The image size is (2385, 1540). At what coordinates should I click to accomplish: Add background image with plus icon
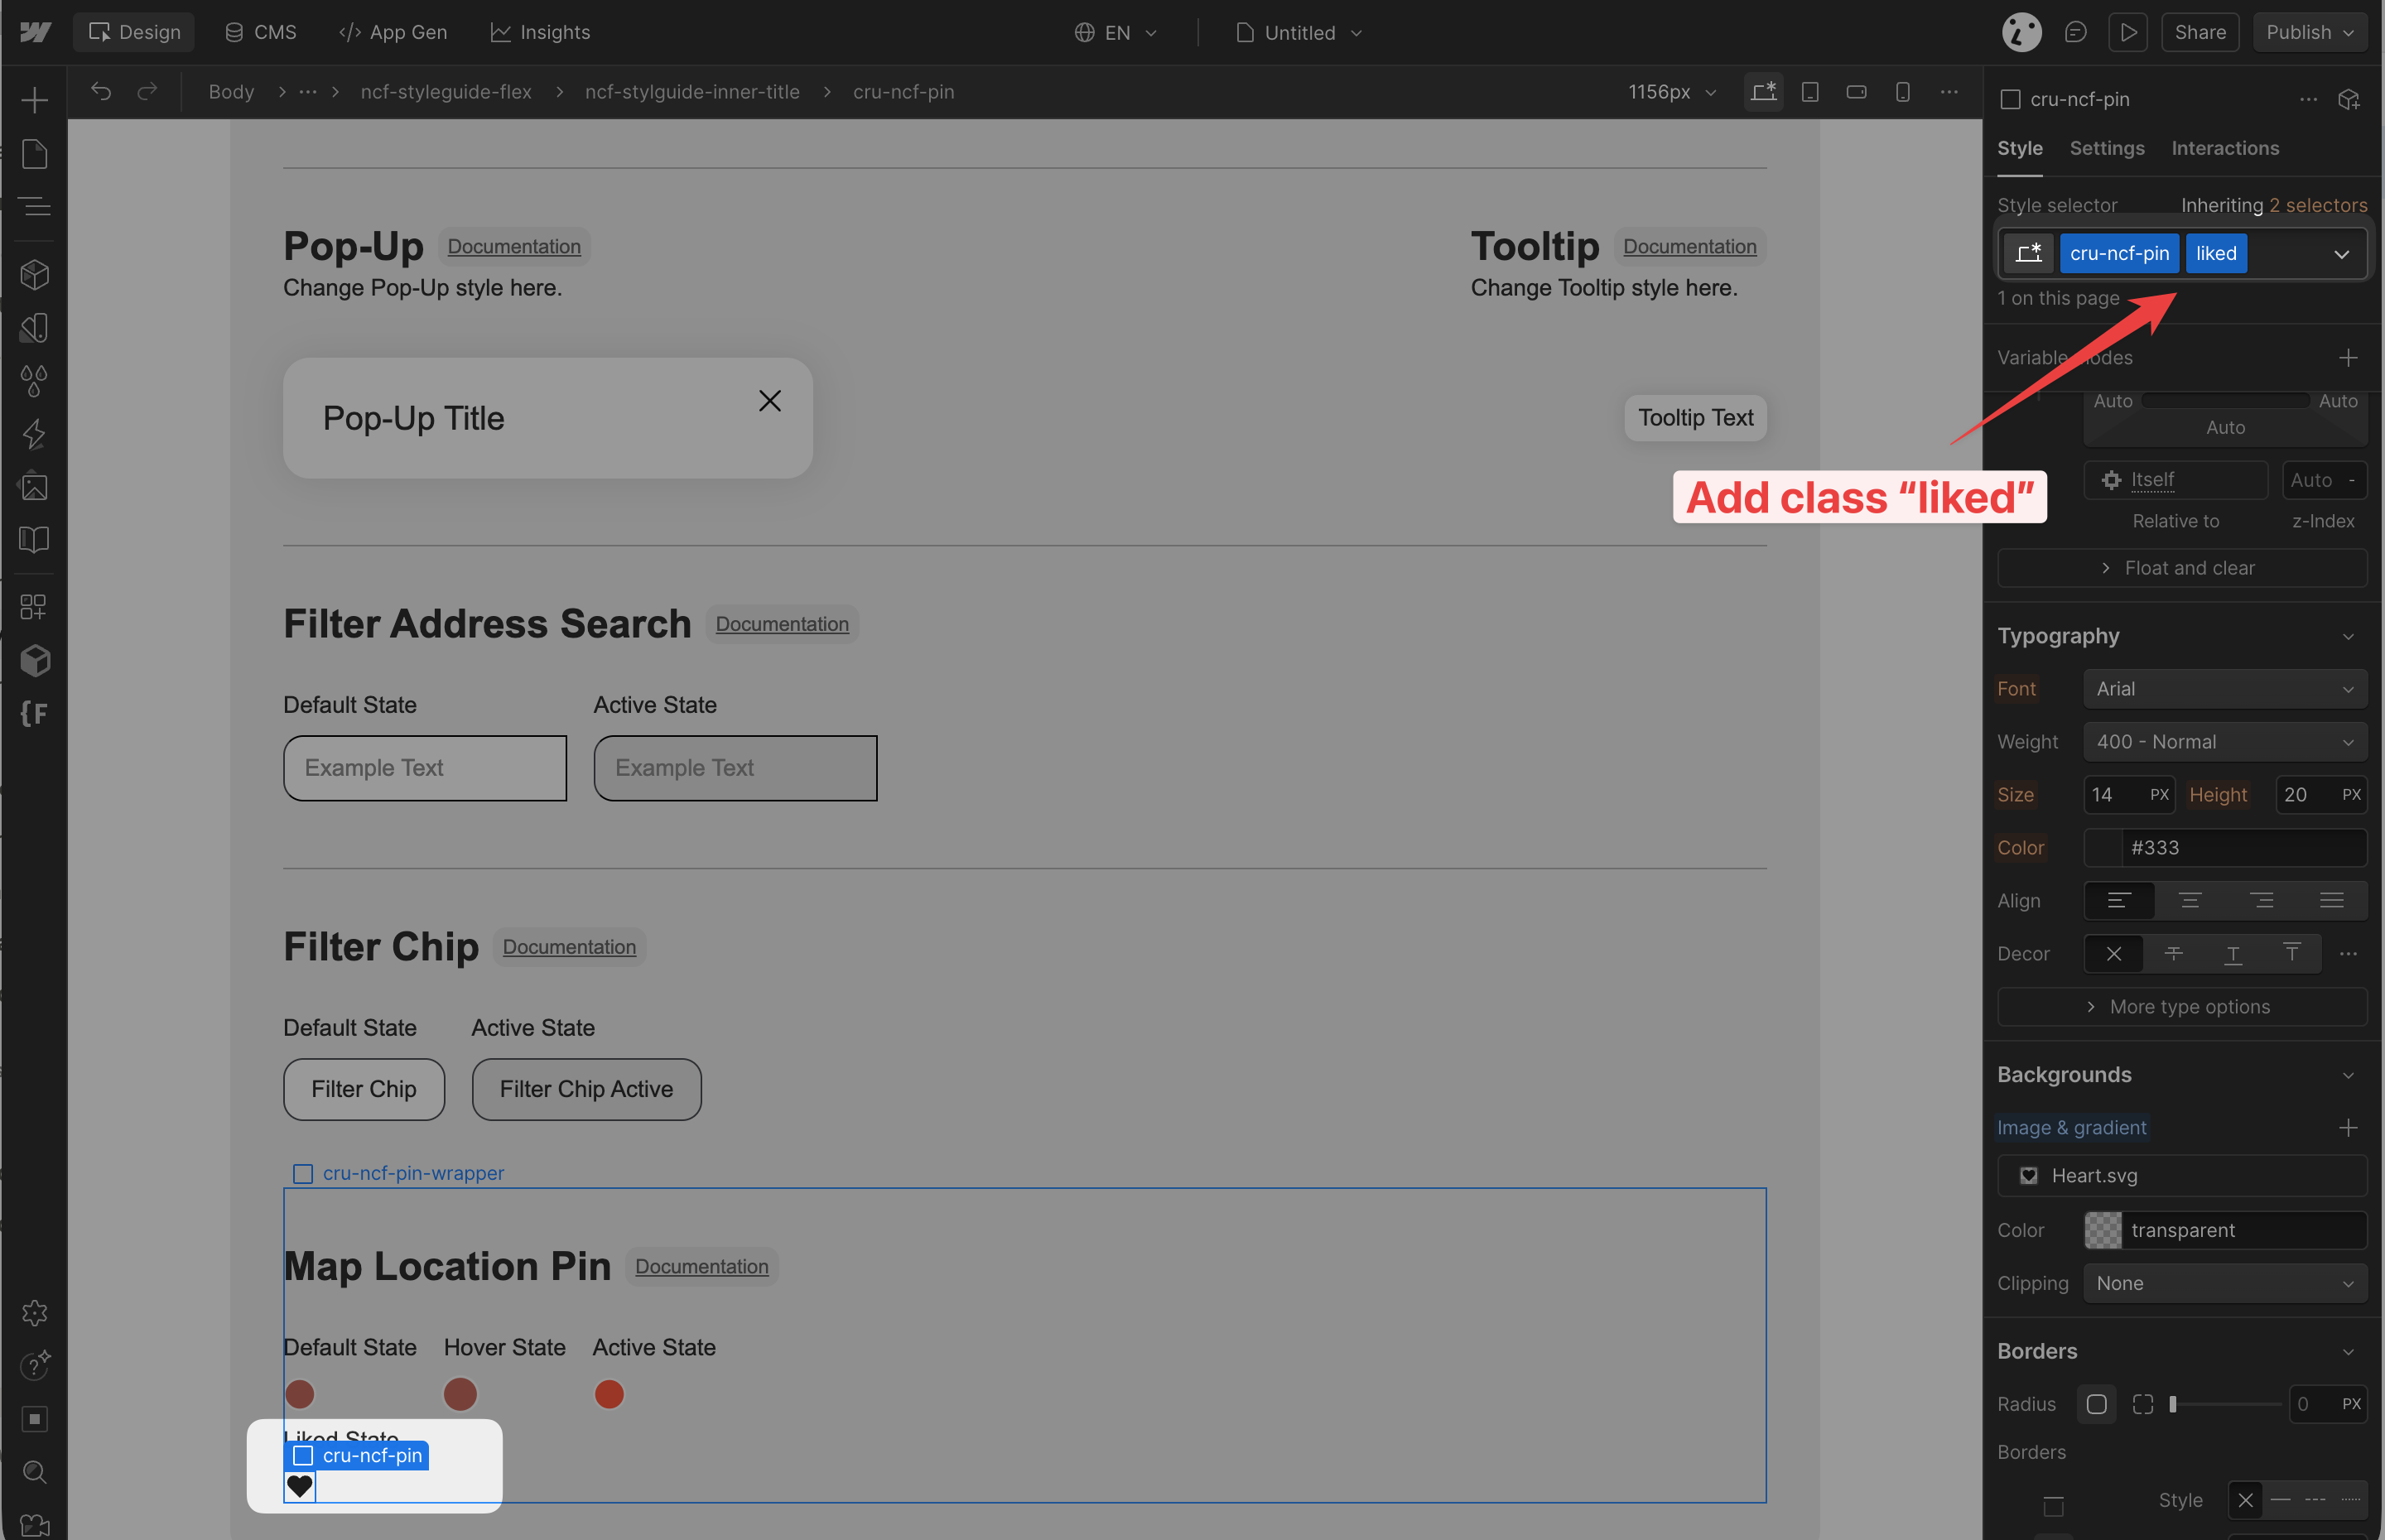[x=2348, y=1127]
